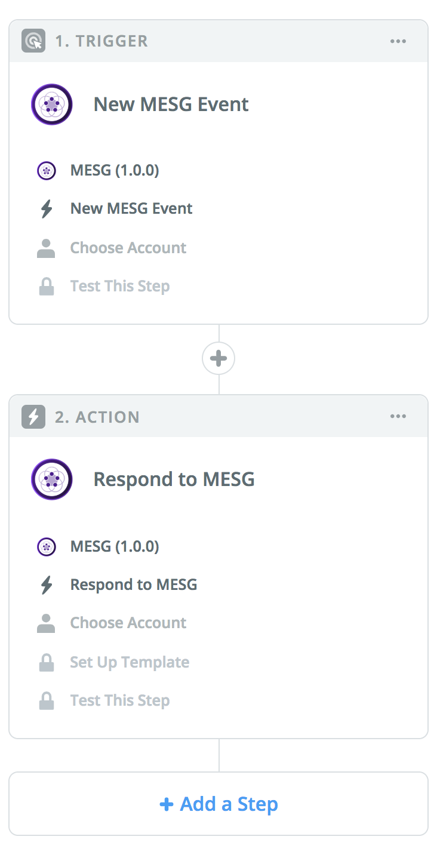Click the large MESG logo in trigger

[52, 104]
